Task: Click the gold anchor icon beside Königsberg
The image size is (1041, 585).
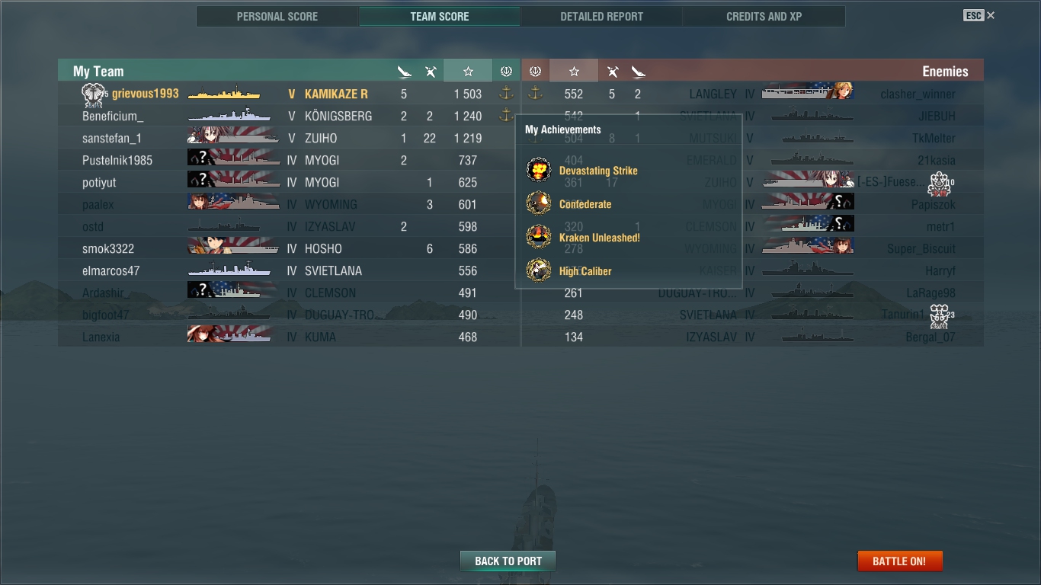Action: point(506,116)
